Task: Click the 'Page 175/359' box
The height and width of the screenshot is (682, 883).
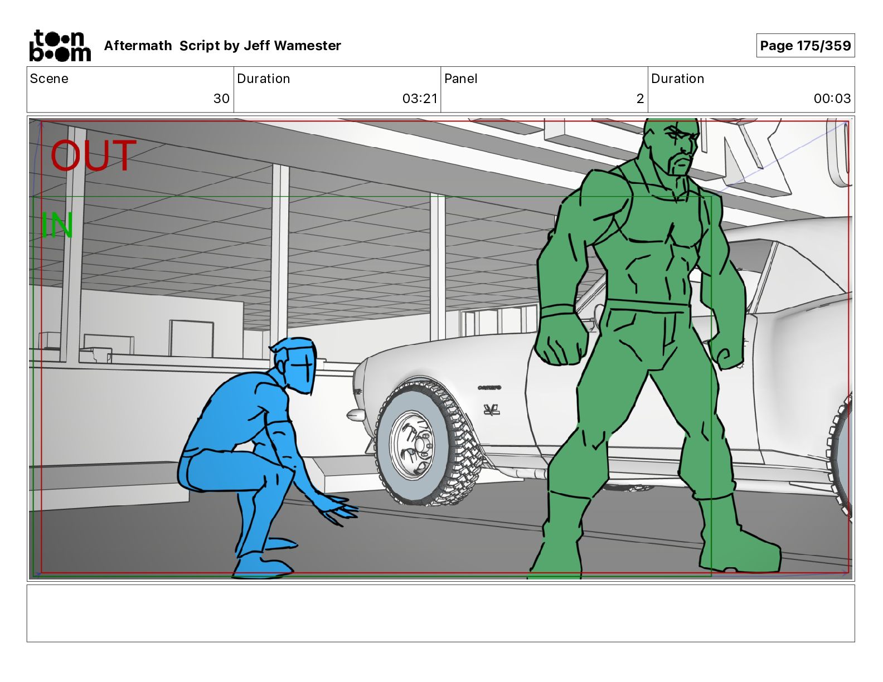Action: pos(805,46)
